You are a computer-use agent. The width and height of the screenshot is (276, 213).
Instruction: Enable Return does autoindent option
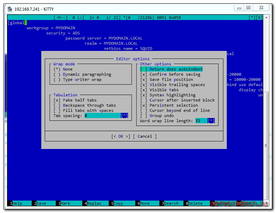coord(144,69)
